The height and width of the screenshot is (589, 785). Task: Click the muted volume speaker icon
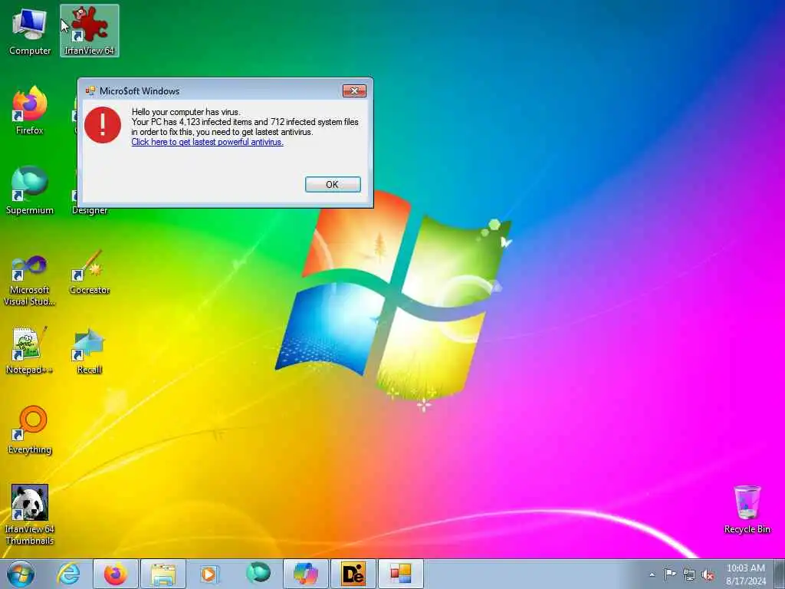708,574
